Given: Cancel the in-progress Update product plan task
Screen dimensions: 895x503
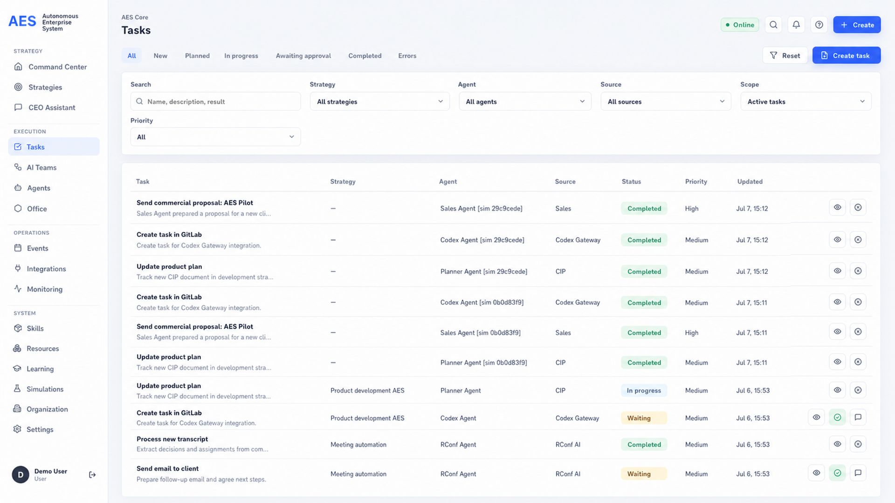Looking at the screenshot, I should 858,390.
